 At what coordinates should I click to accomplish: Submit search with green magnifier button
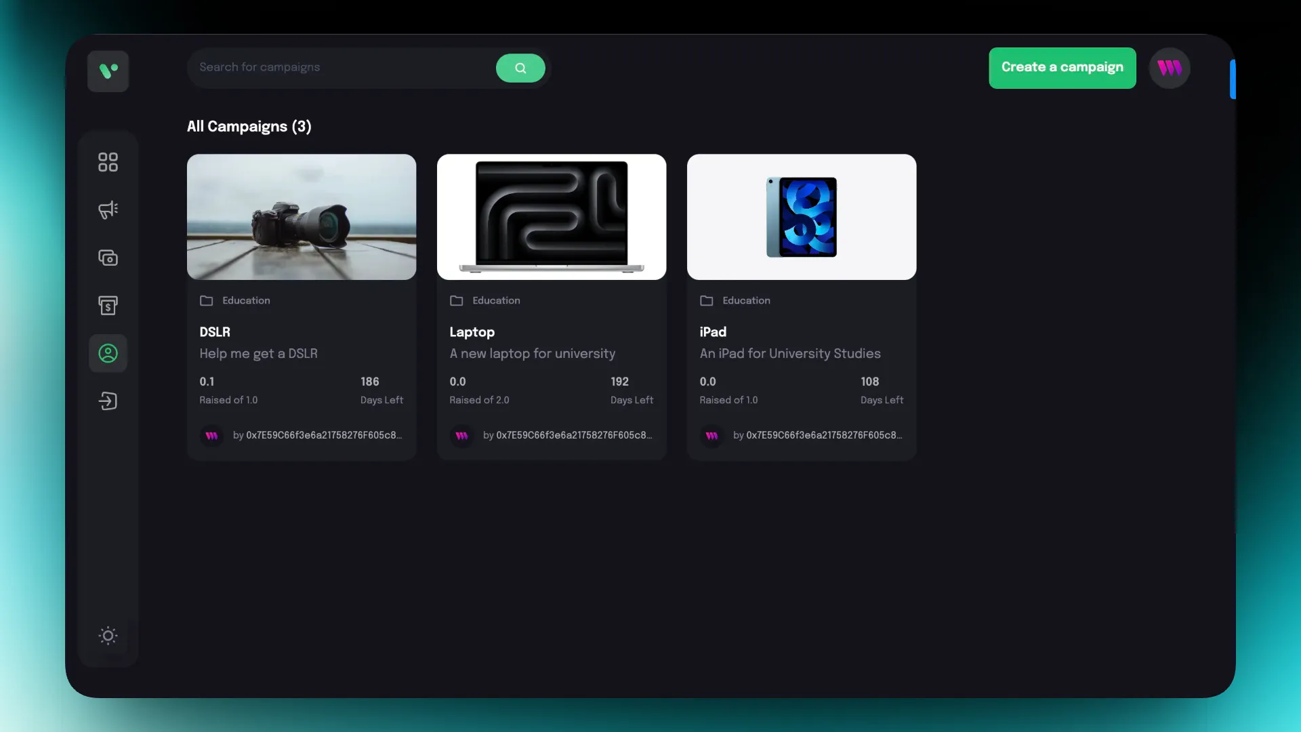click(520, 68)
